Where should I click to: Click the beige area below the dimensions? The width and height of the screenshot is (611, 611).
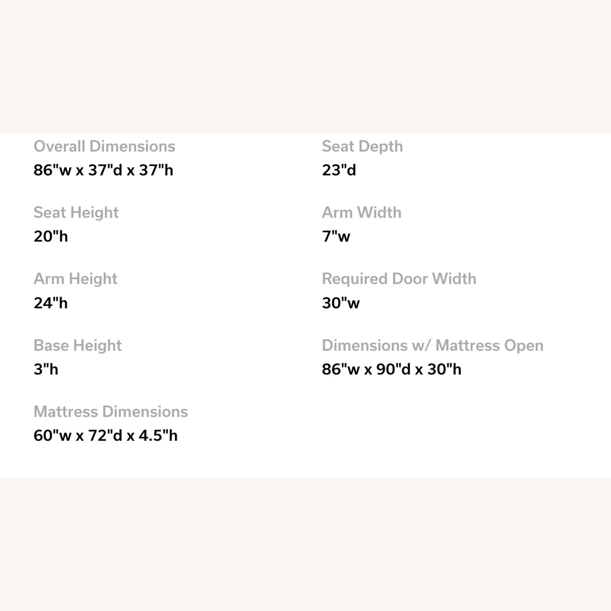(305, 544)
